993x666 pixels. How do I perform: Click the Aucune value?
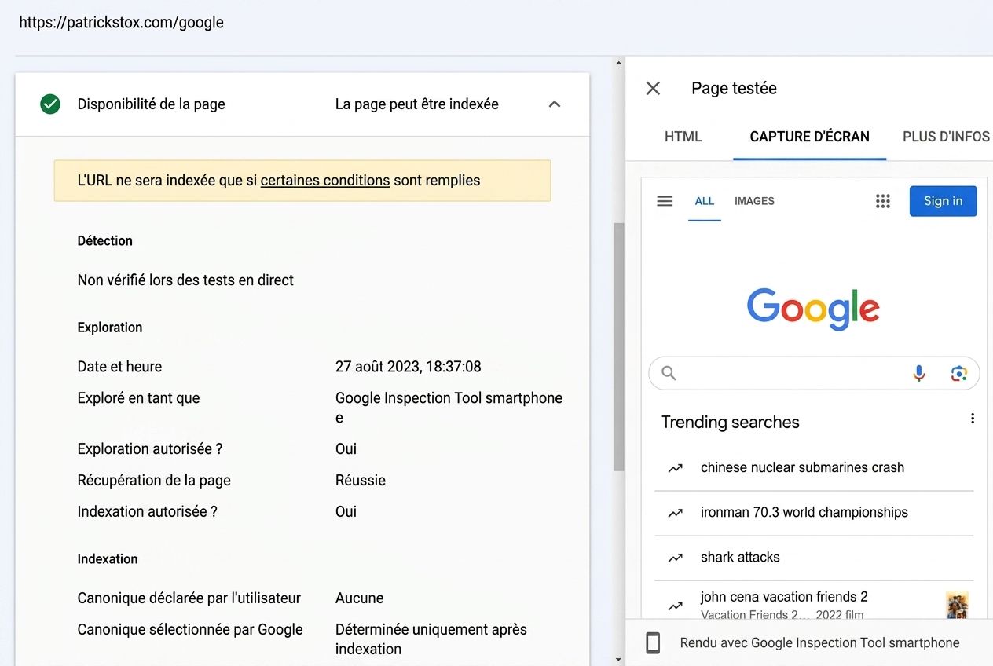tap(359, 598)
